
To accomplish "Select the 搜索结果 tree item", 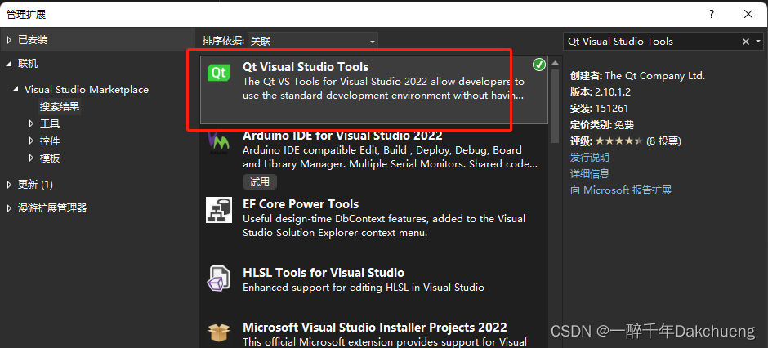I will point(60,106).
